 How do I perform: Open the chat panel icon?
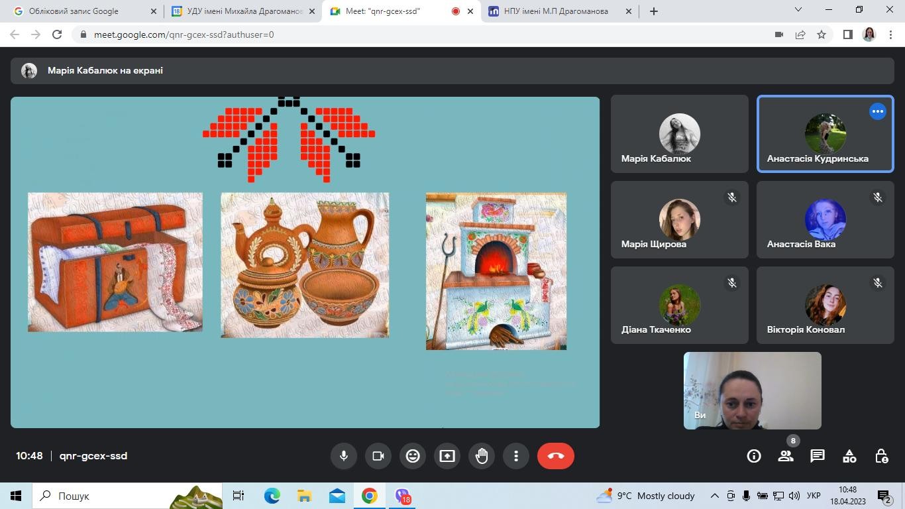[818, 456]
